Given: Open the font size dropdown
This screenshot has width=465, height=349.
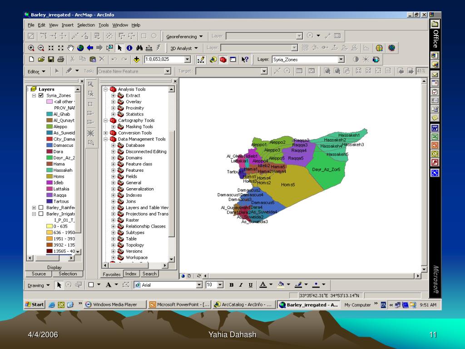Looking at the screenshot, I should (220, 285).
